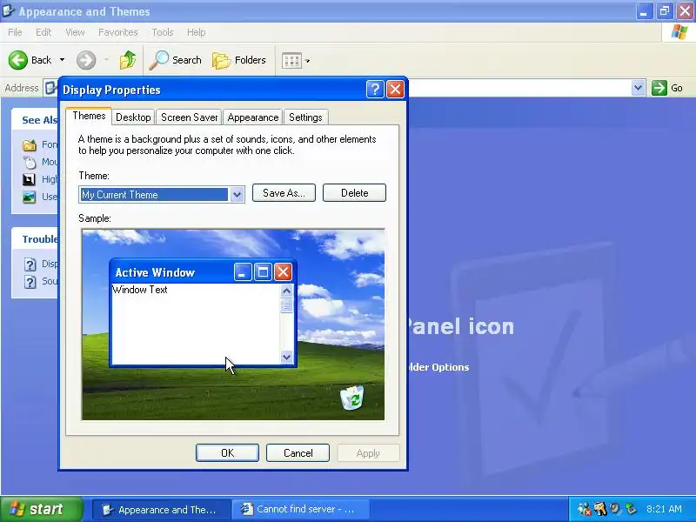696x522 pixels.
Task: Toggle the Folders pane button
Action: (238, 60)
